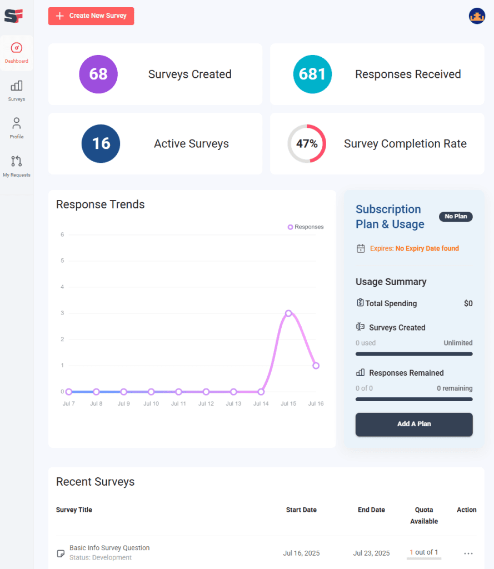Open the Basic Info Survey Question row
The width and height of the screenshot is (494, 569).
pos(266,553)
